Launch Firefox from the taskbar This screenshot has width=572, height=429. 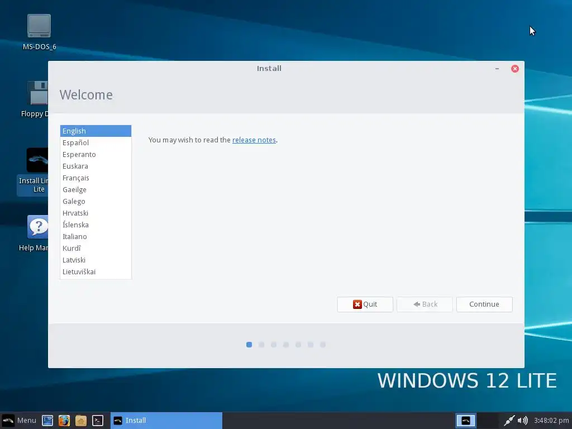pyautogui.click(x=64, y=421)
